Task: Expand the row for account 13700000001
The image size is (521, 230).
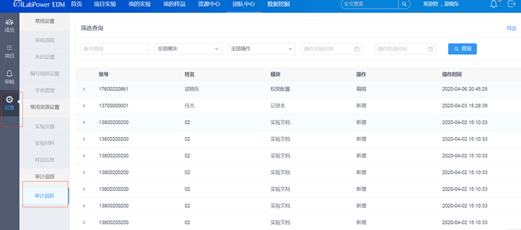Action: coord(84,106)
